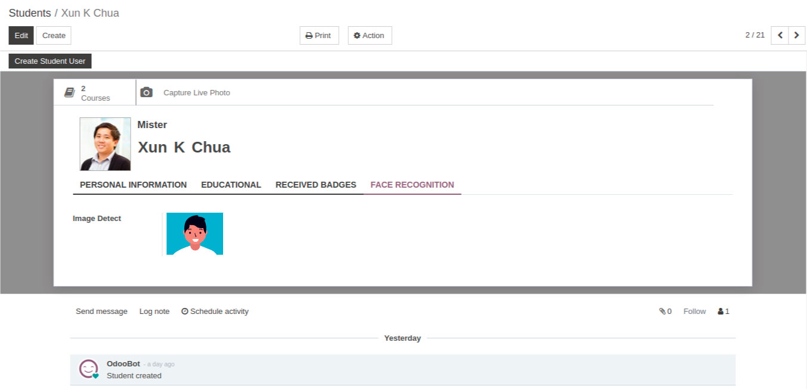Go to next student record arrow

pos(797,35)
